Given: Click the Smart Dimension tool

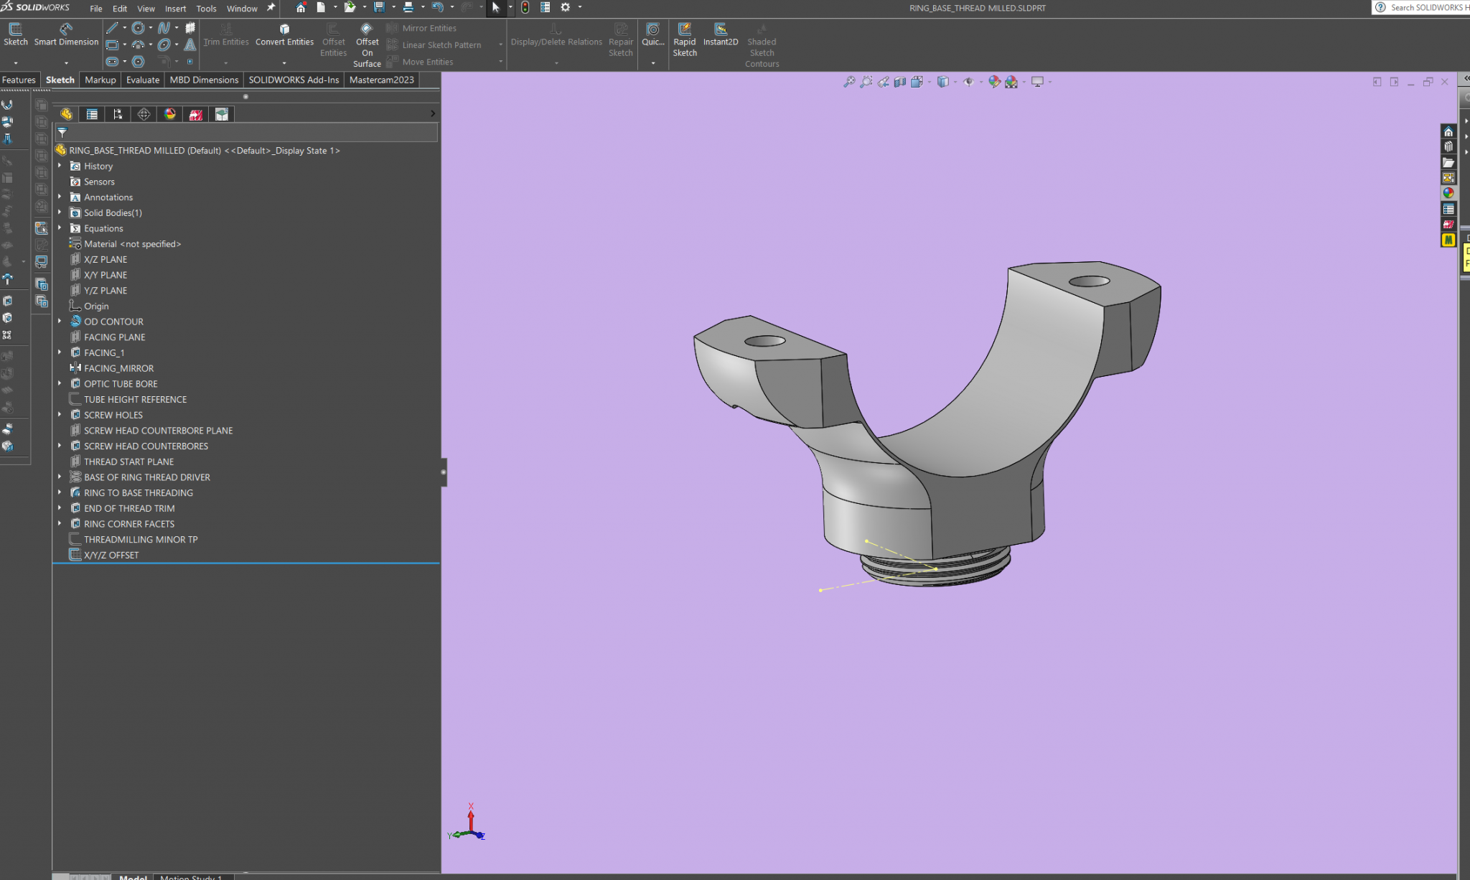Looking at the screenshot, I should click(66, 34).
